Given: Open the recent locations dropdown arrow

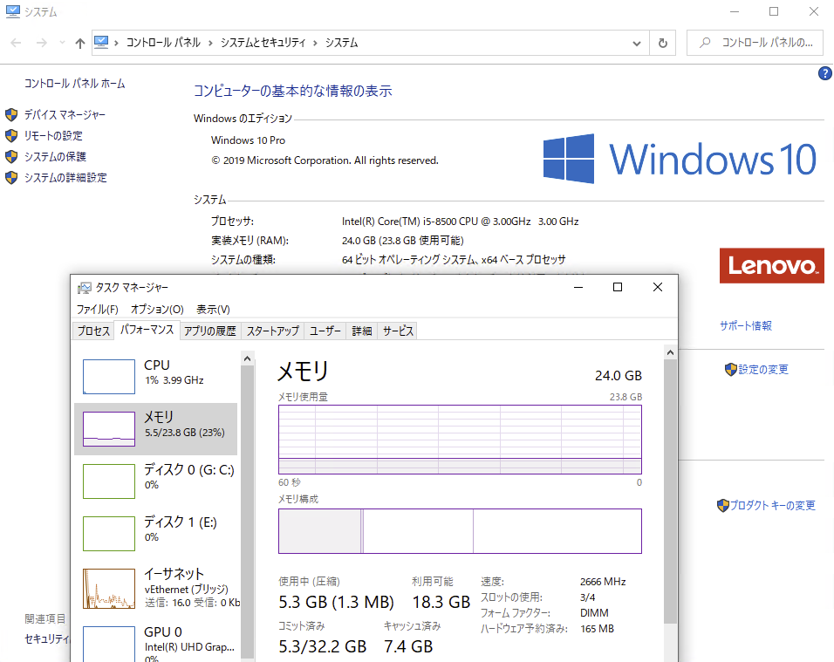Looking at the screenshot, I should tap(61, 43).
